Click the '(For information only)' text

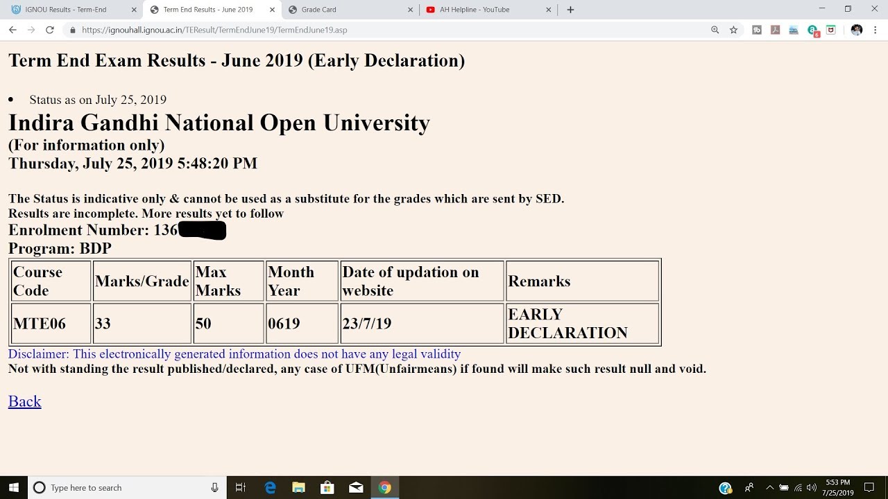coord(86,145)
